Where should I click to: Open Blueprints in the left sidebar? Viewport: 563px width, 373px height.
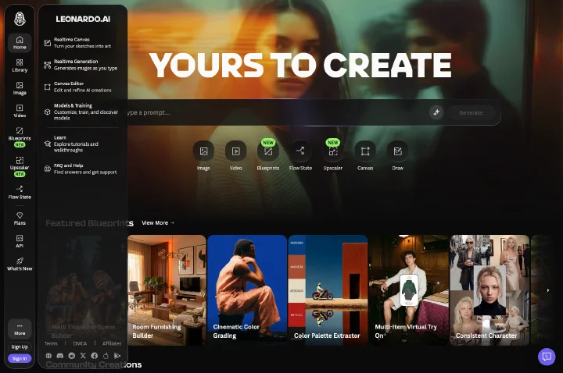(x=20, y=137)
